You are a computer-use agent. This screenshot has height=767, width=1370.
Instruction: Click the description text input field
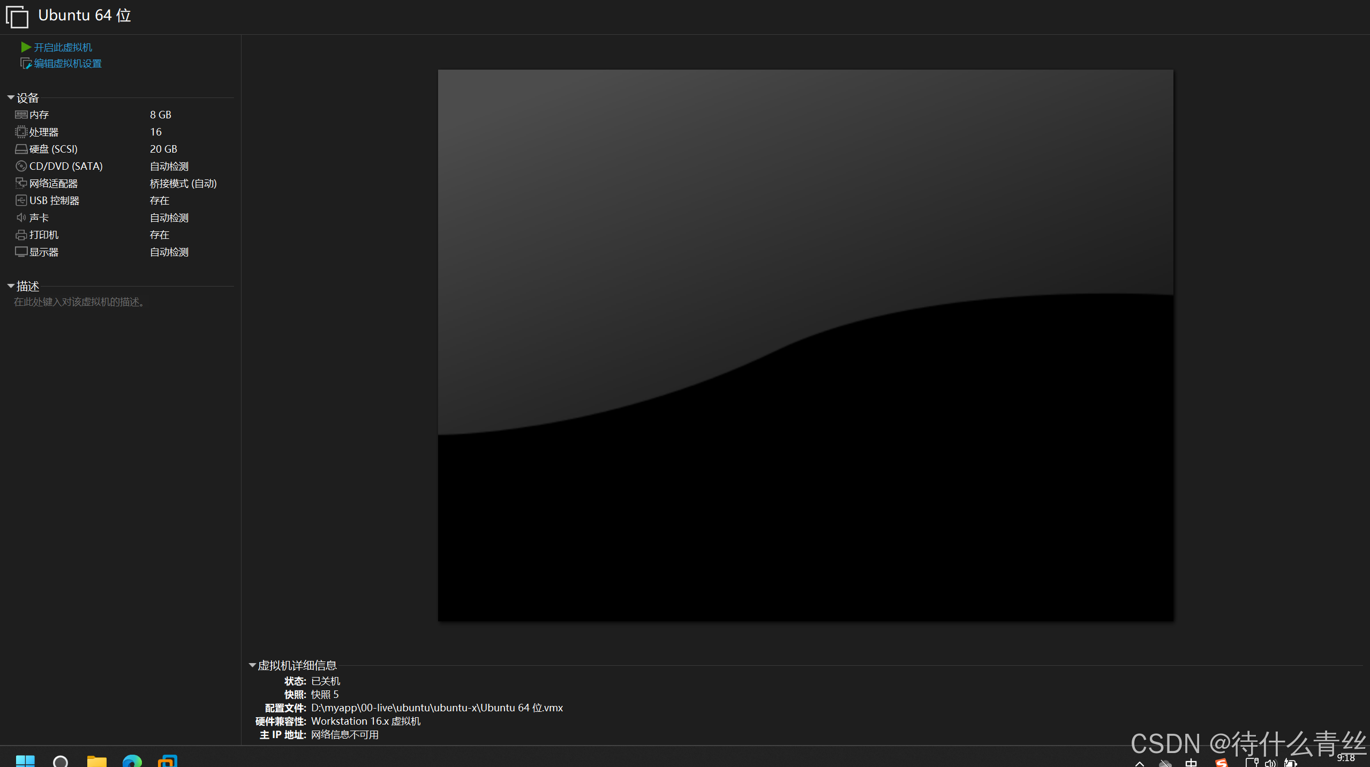(x=80, y=302)
